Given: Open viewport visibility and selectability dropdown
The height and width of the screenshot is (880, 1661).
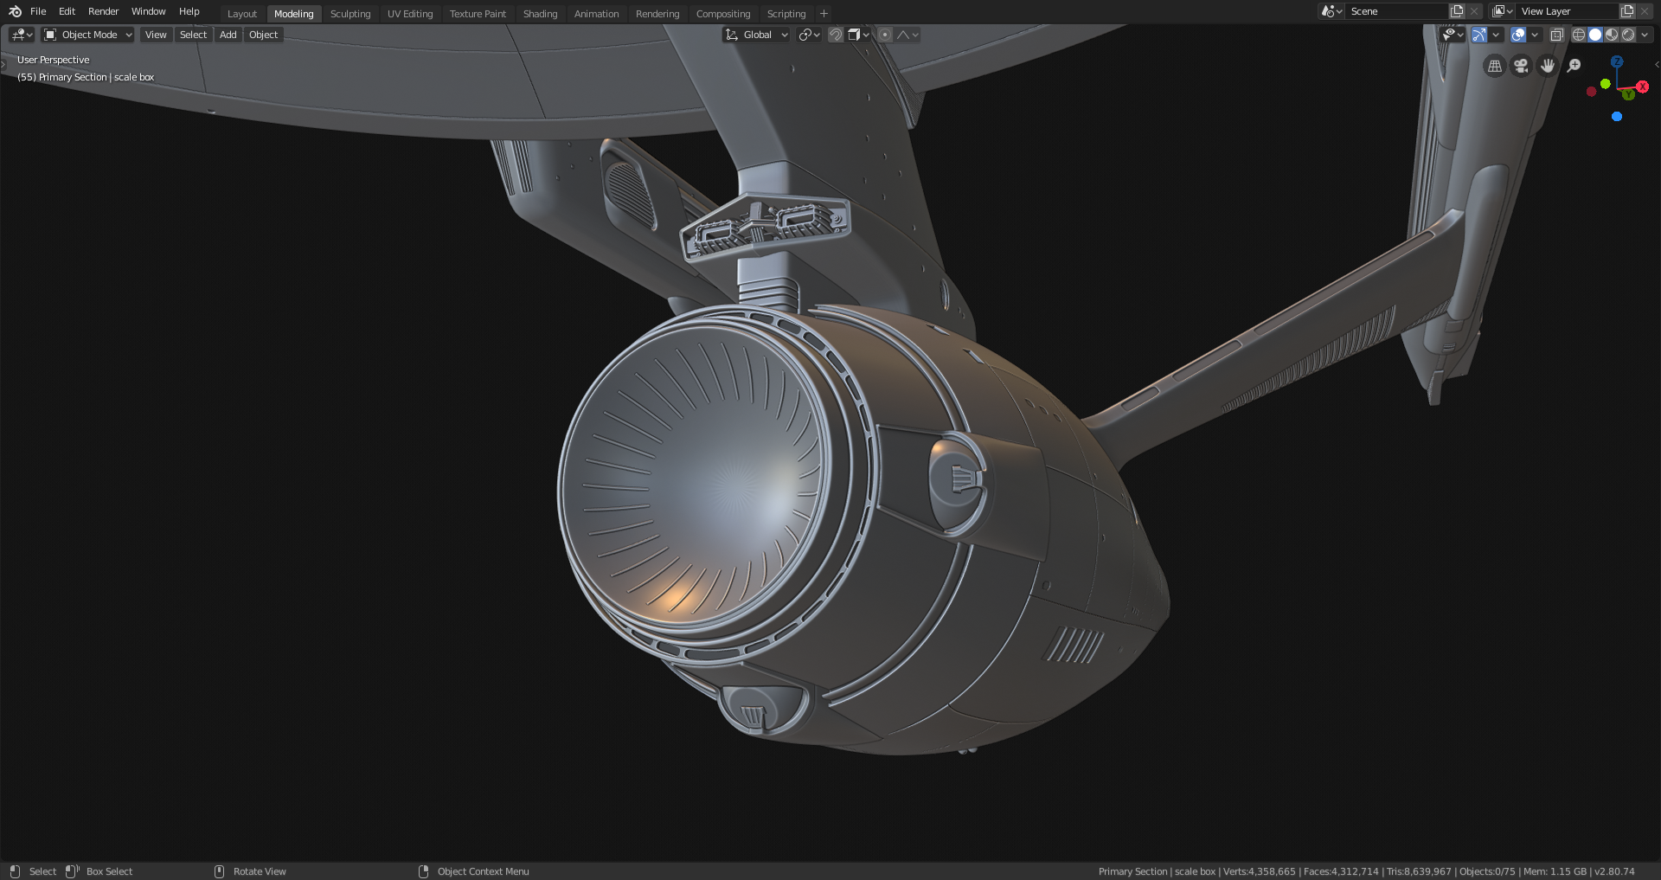Looking at the screenshot, I should click(x=1453, y=35).
